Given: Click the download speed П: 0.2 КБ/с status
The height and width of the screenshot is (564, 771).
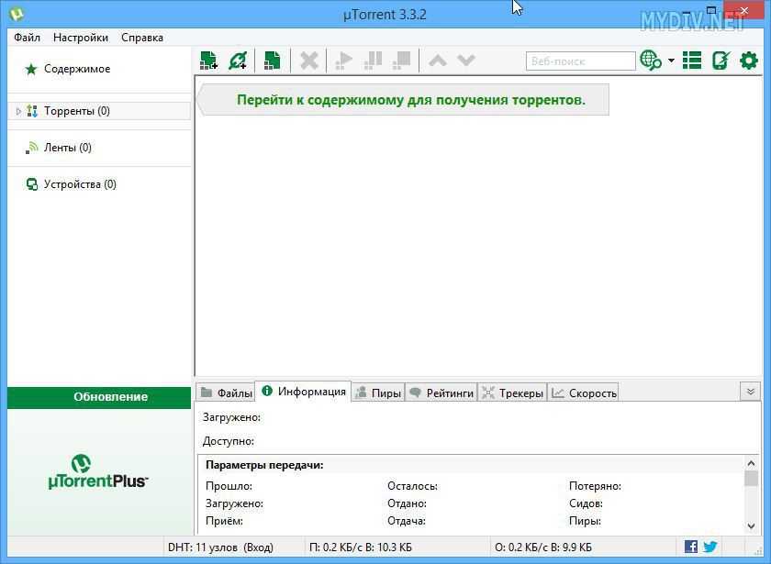Looking at the screenshot, I should (361, 547).
